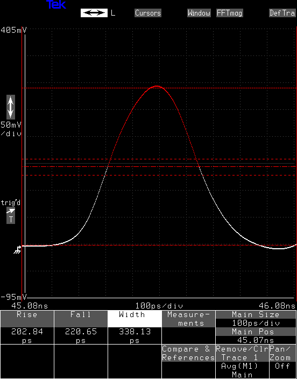Click the 45.07ns Main Pos value
This screenshot has height=379, width=297.
click(256, 340)
